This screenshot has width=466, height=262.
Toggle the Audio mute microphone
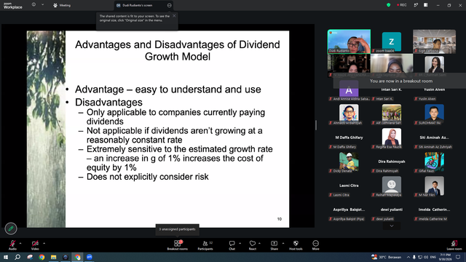12,245
